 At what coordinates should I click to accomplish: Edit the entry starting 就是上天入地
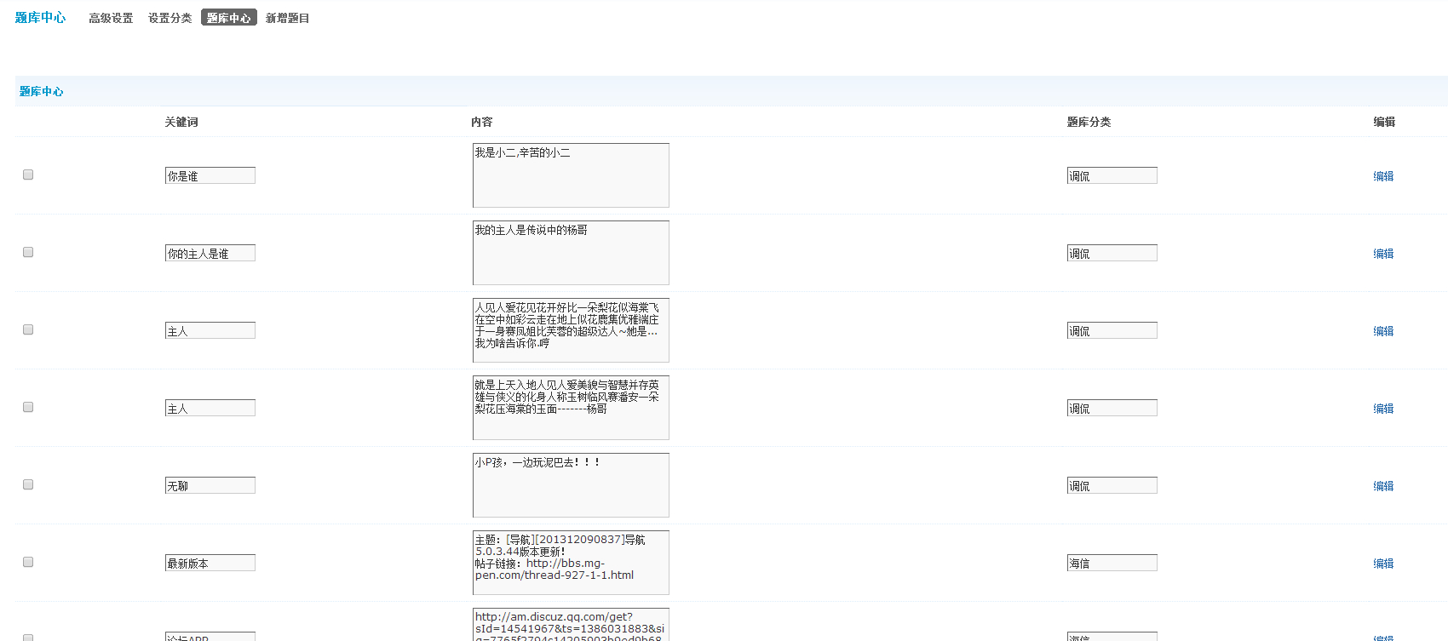tap(1383, 409)
